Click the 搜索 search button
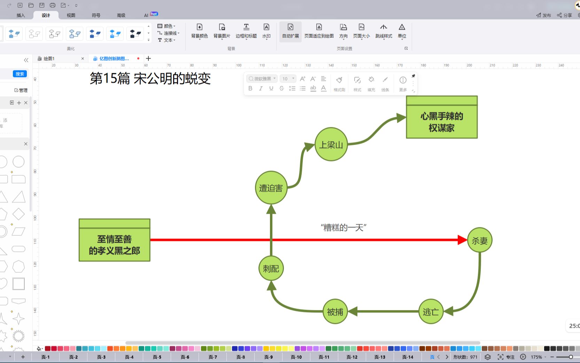The width and height of the screenshot is (580, 363). click(x=20, y=74)
